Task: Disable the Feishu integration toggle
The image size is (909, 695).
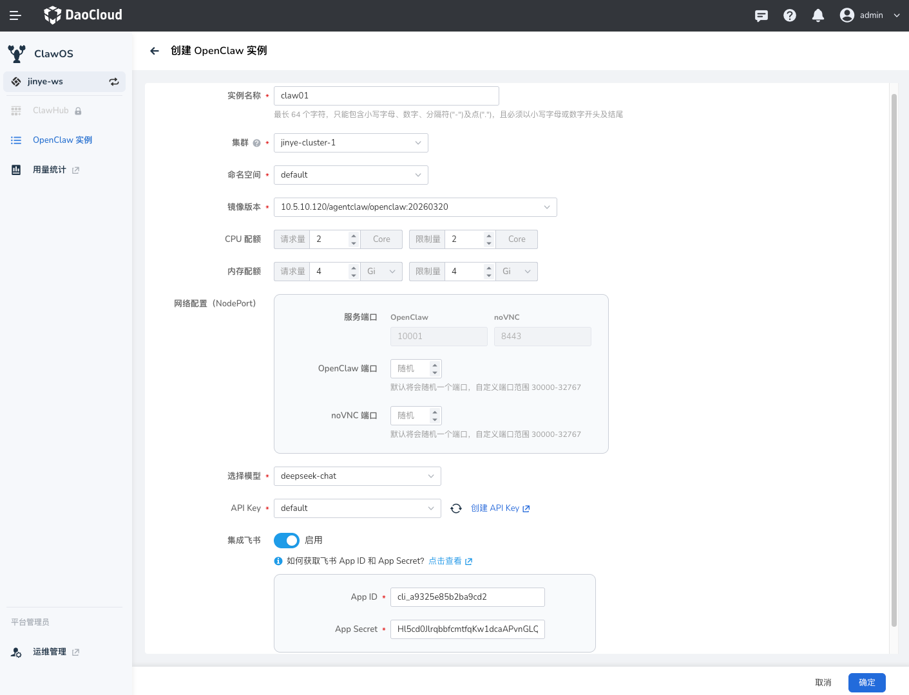Action: click(x=287, y=541)
